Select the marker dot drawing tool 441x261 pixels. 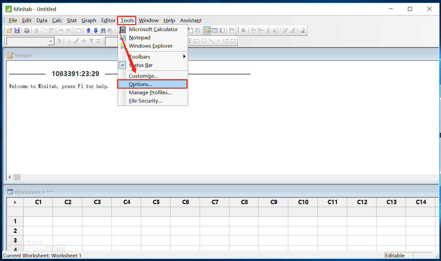point(218,41)
